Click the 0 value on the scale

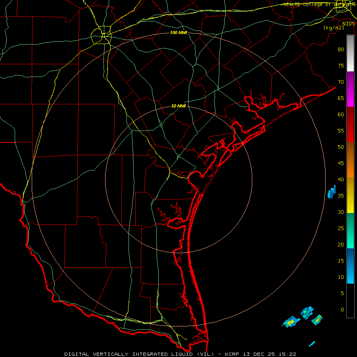(x=342, y=310)
